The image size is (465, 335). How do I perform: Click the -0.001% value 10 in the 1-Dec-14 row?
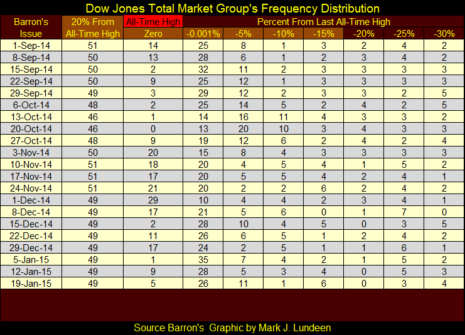click(203, 200)
